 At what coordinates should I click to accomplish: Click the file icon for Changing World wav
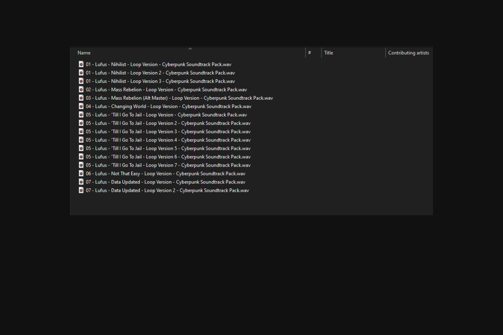(81, 106)
